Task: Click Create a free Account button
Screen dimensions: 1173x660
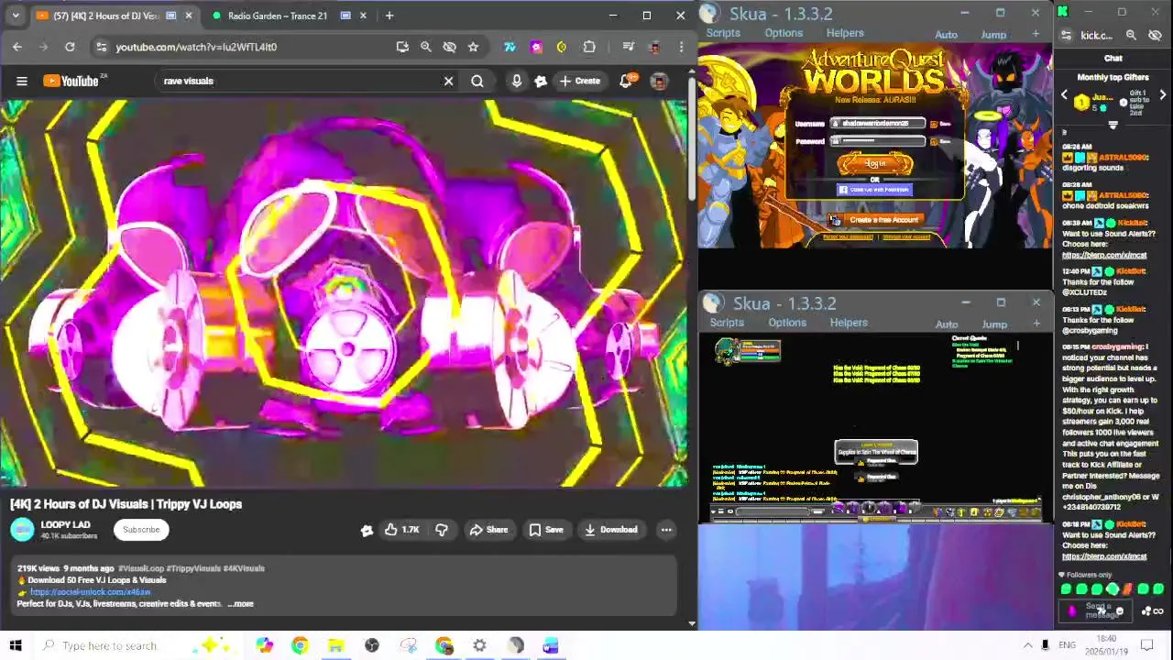Action: click(874, 220)
